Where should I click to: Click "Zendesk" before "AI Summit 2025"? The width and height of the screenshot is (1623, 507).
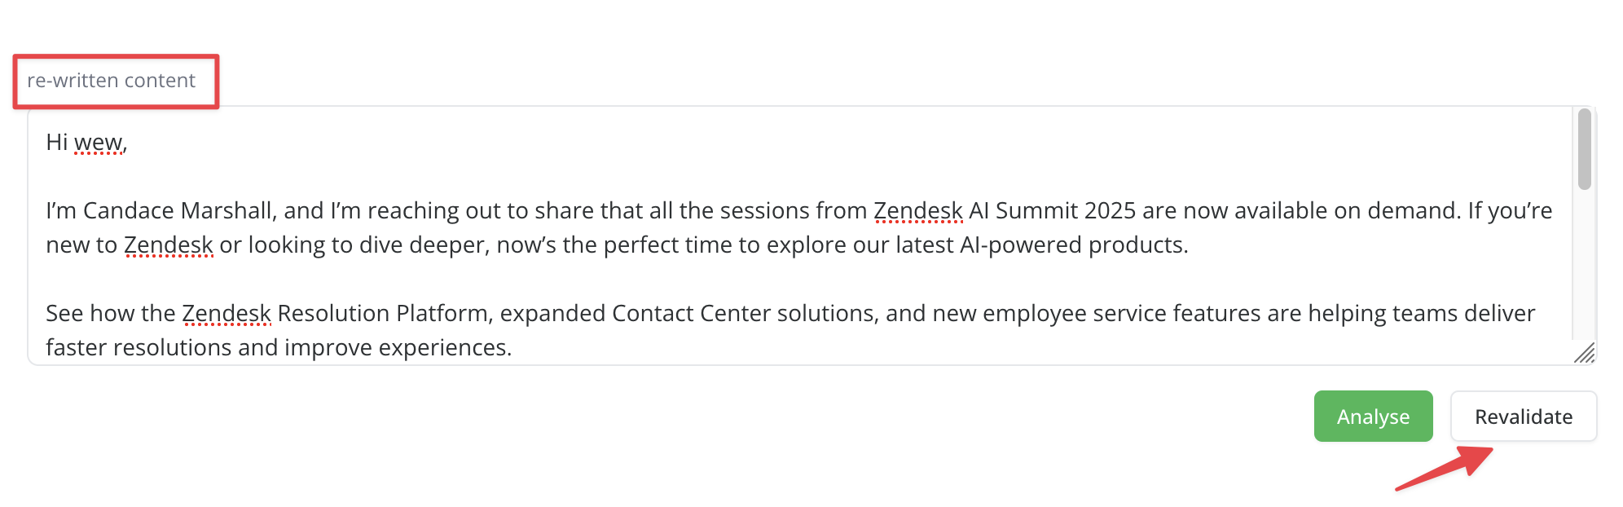917,211
